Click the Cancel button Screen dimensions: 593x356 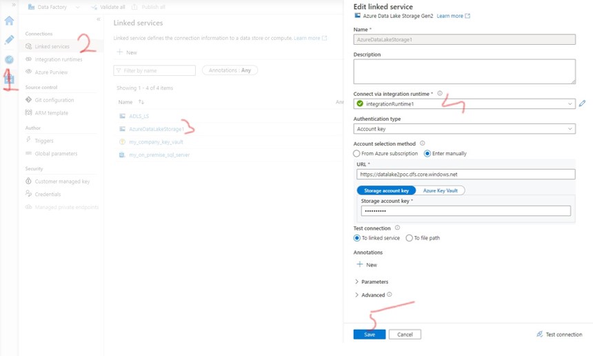[x=405, y=335]
